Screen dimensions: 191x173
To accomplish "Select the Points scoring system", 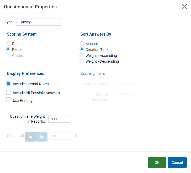I will (9, 44).
